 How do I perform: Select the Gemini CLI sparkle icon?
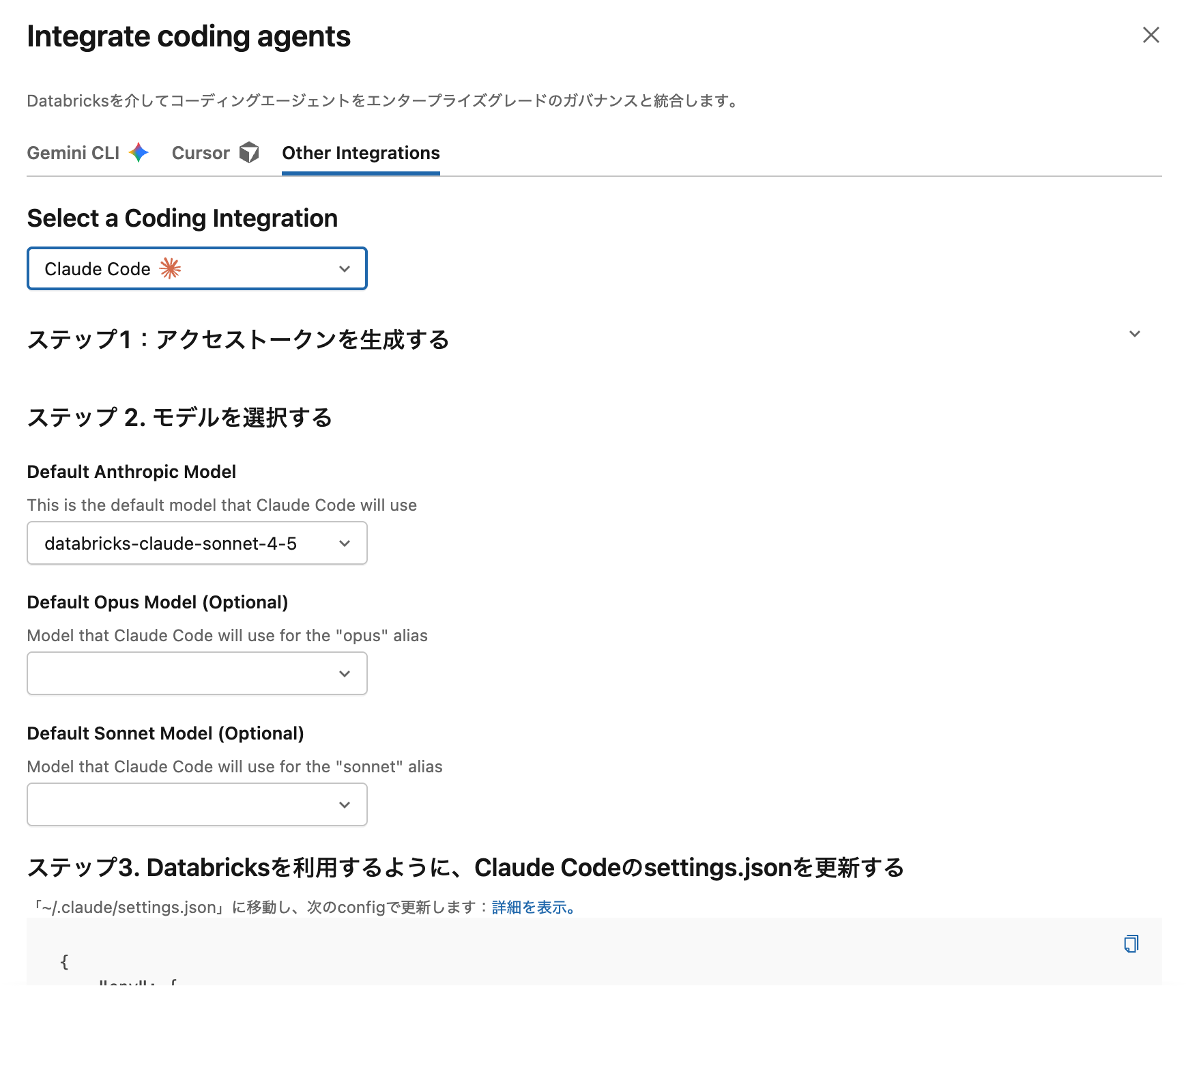pyautogui.click(x=138, y=152)
